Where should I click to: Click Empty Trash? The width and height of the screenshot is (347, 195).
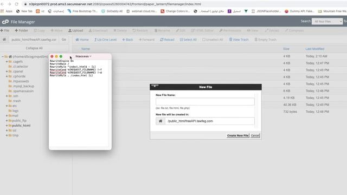pyautogui.click(x=265, y=40)
